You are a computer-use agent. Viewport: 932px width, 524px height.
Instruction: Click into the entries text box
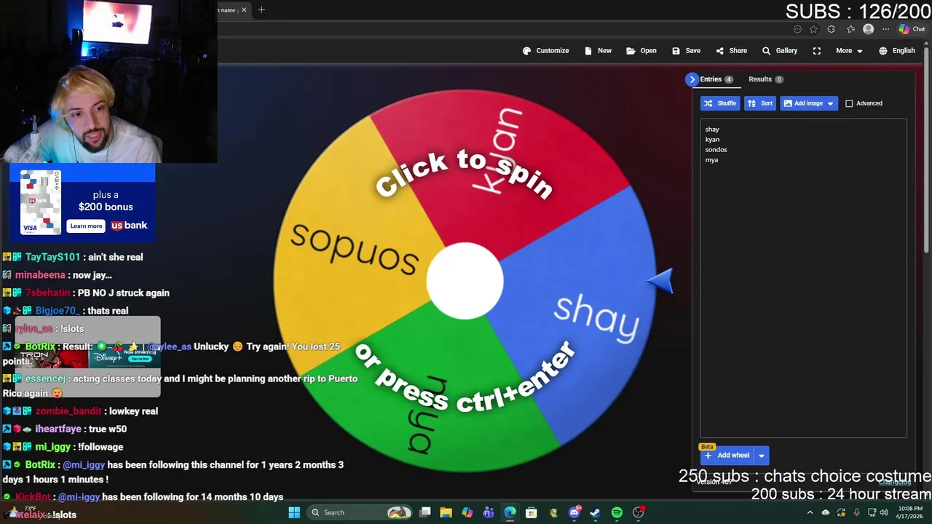(x=803, y=278)
